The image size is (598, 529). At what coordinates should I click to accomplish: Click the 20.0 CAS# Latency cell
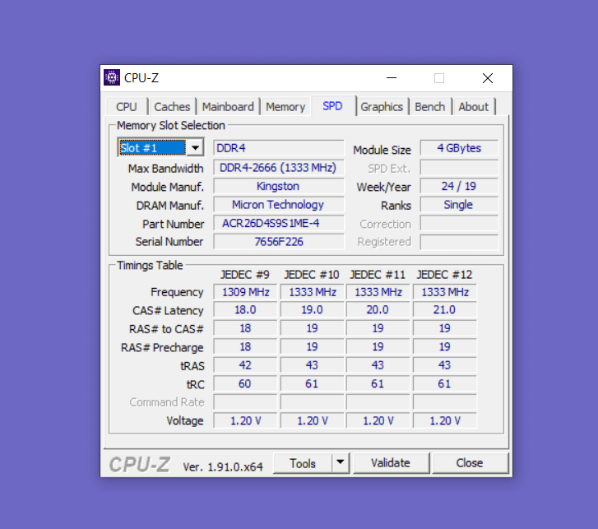point(378,309)
